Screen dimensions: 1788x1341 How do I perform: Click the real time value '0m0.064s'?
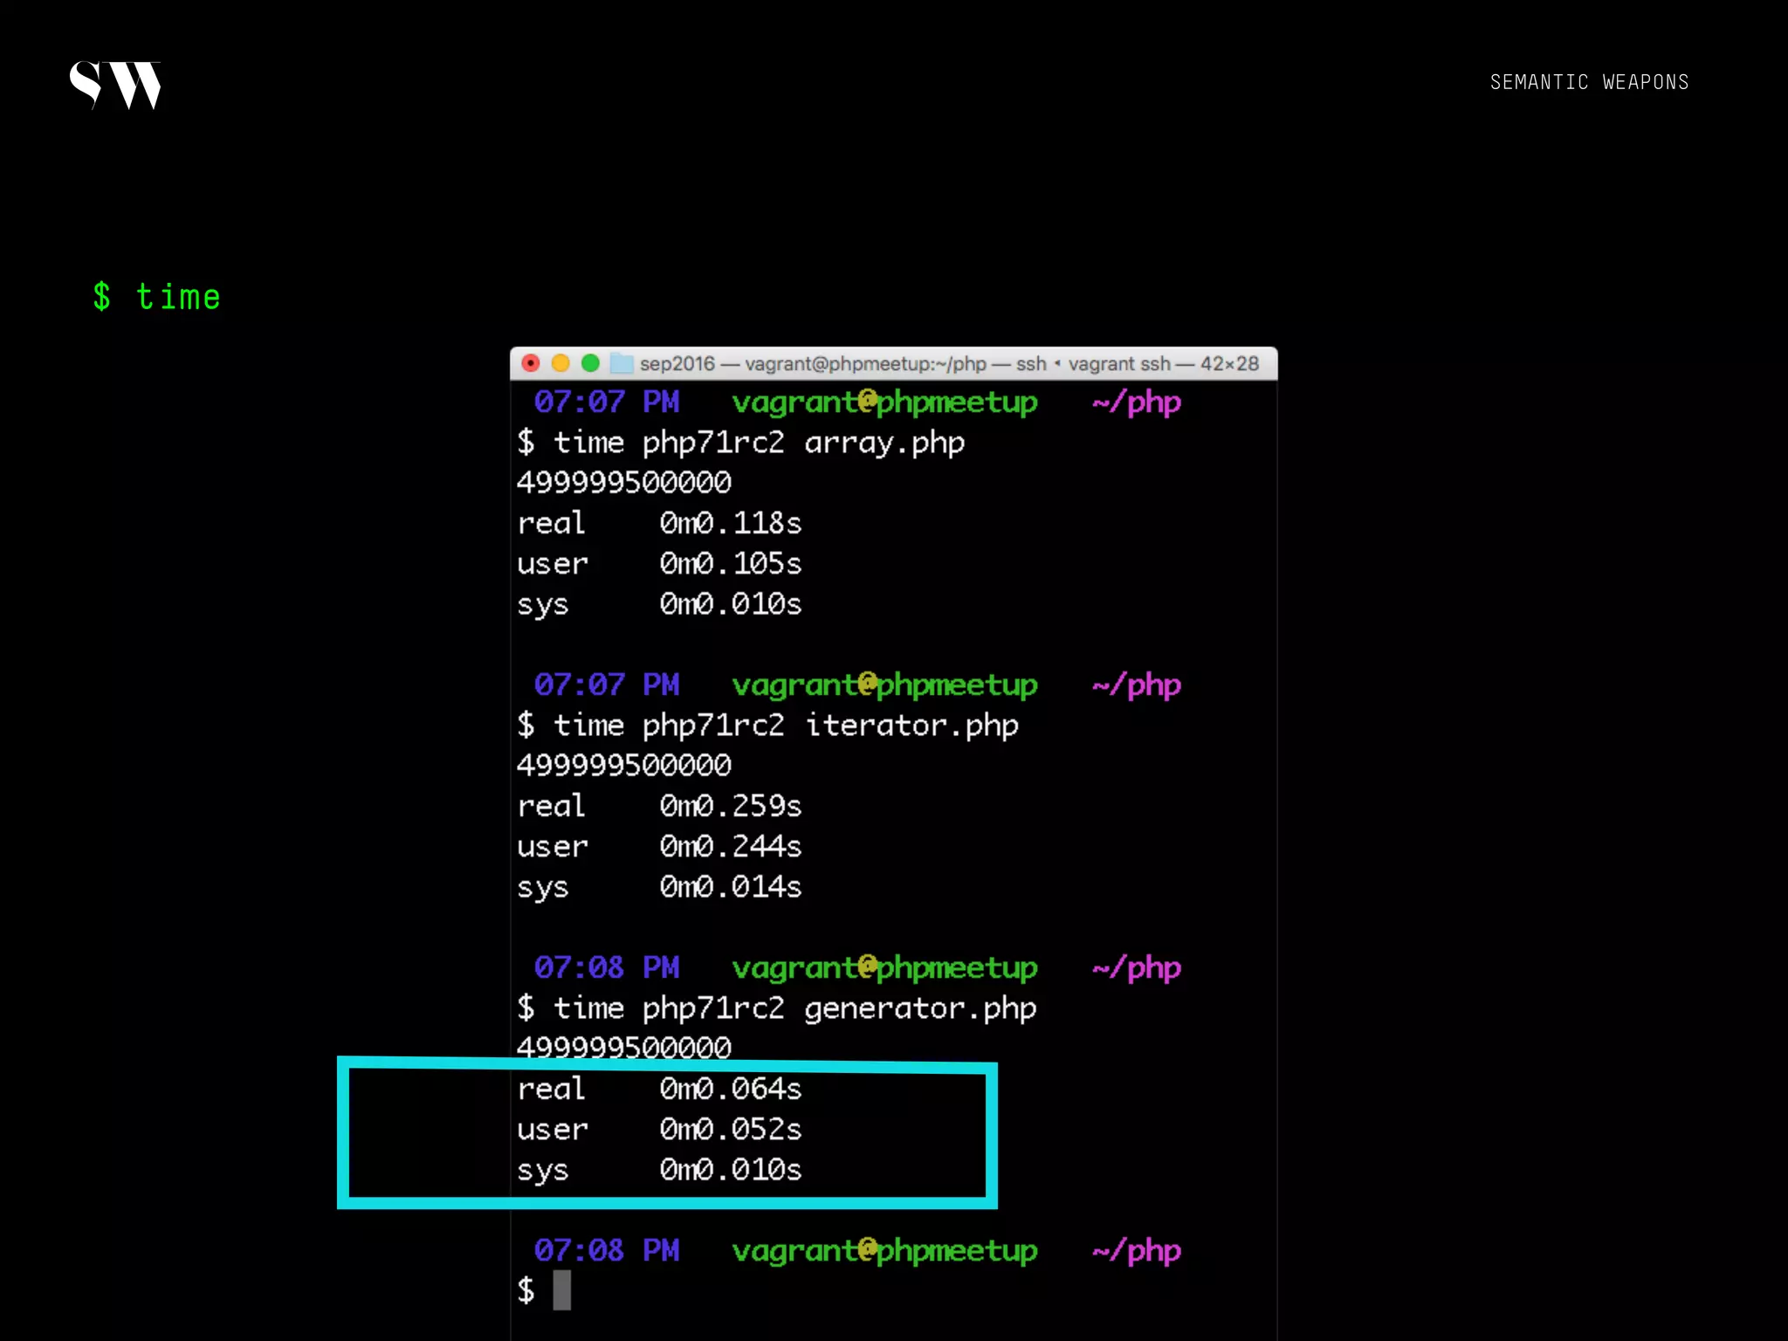pyautogui.click(x=730, y=1089)
